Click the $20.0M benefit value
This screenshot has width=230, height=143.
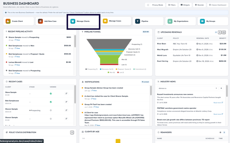223,44
